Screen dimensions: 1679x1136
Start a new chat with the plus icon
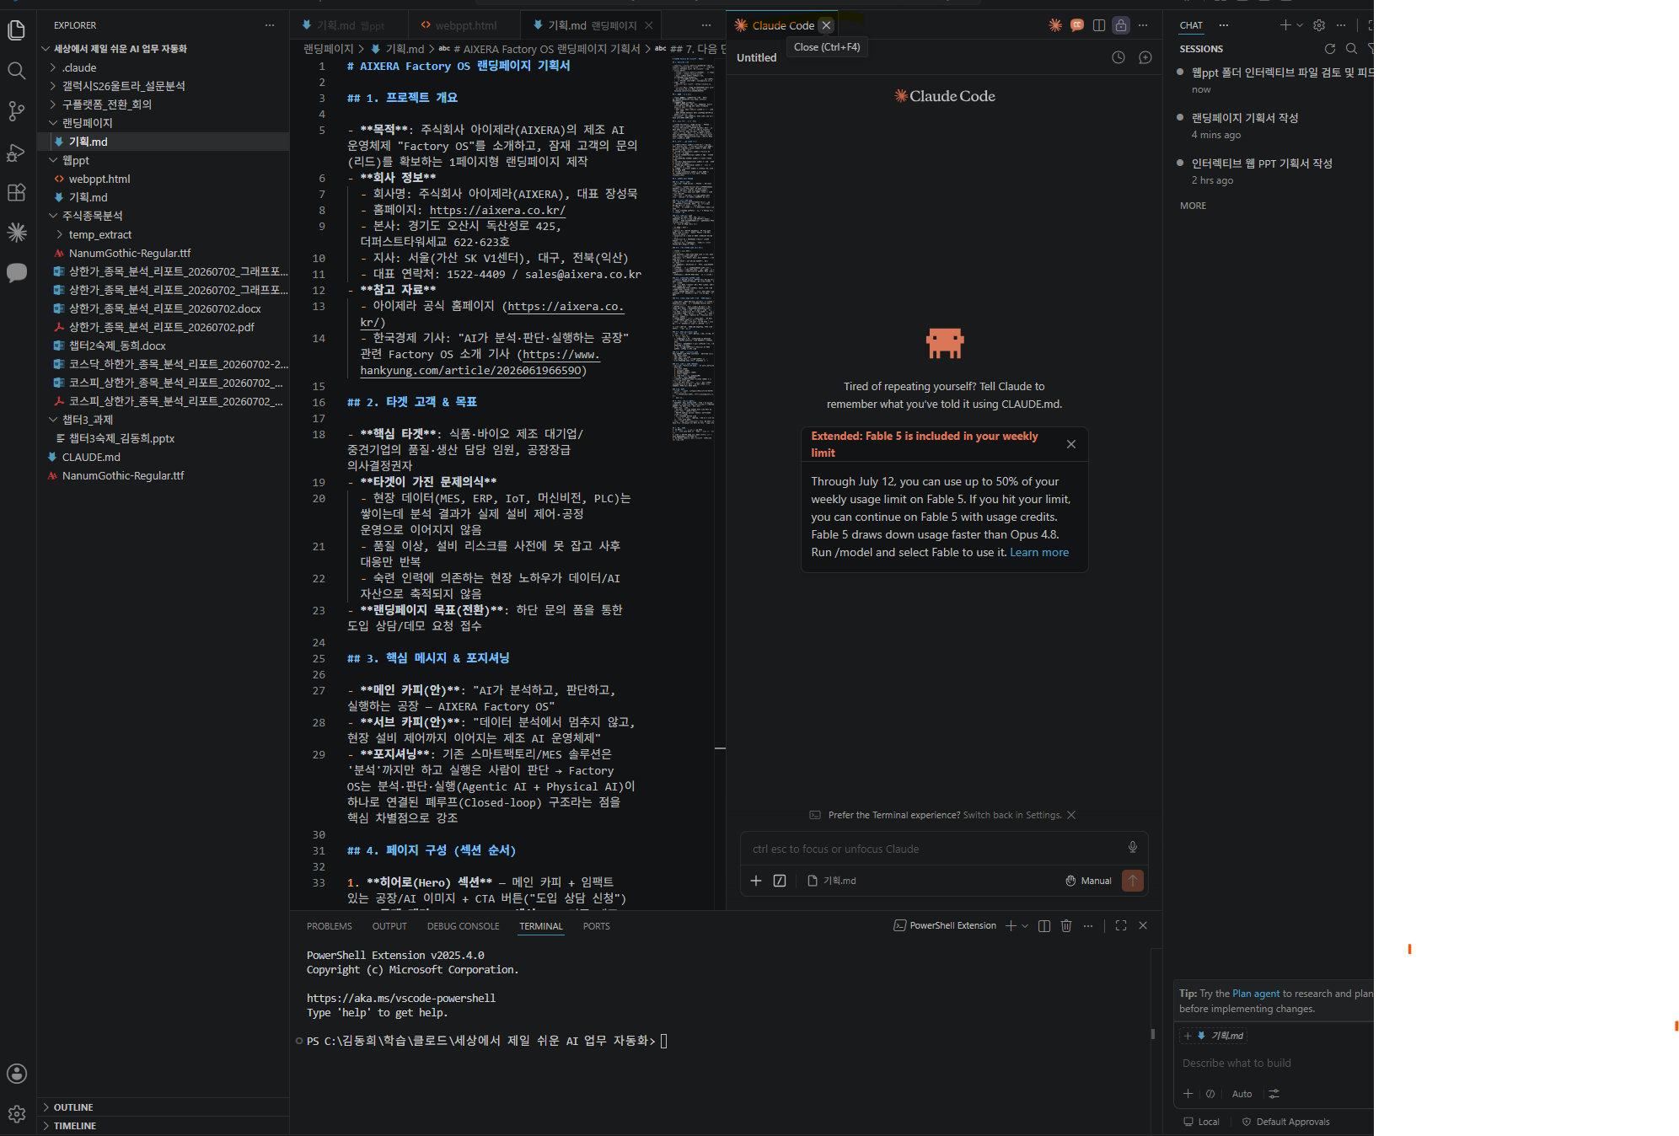click(1285, 25)
